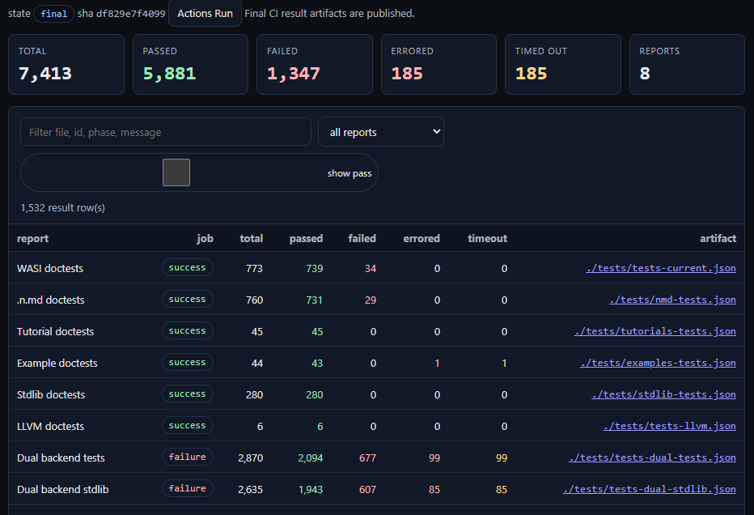Image resolution: width=754 pixels, height=515 pixels.
Task: Toggle the show pass checkbox
Action: 176,172
